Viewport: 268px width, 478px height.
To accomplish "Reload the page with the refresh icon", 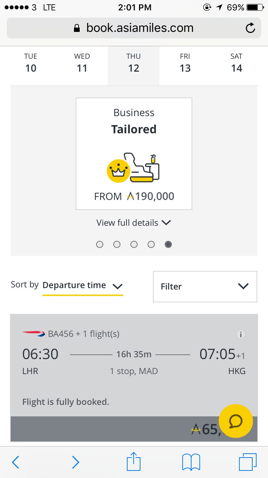I will click(x=250, y=28).
